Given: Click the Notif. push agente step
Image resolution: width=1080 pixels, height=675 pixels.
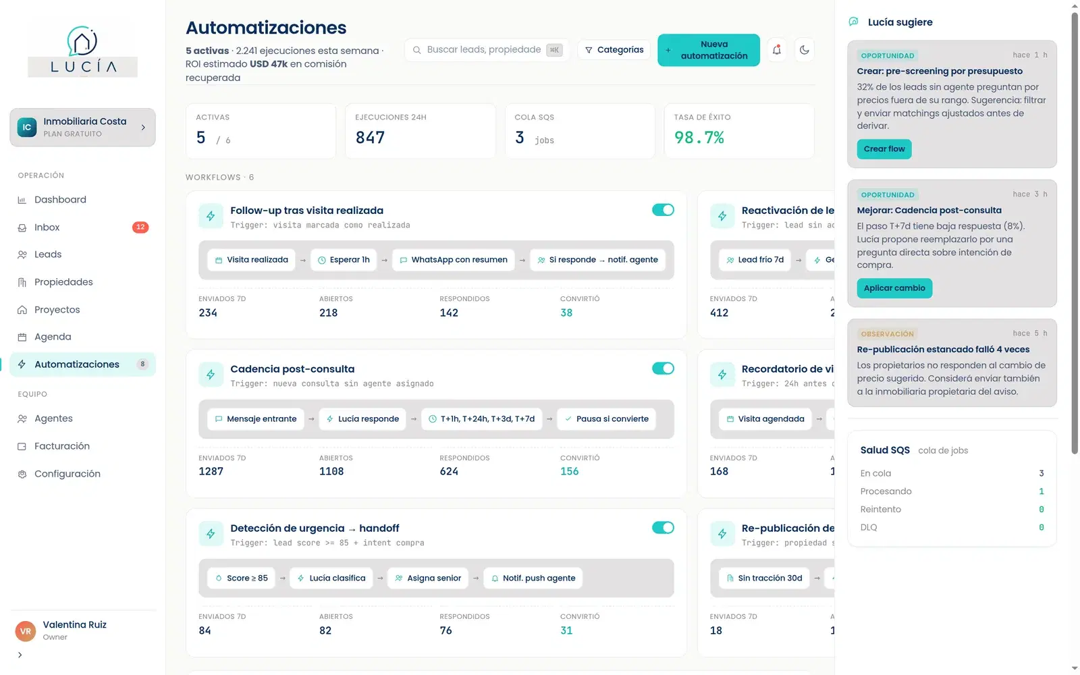Looking at the screenshot, I should click(533, 578).
